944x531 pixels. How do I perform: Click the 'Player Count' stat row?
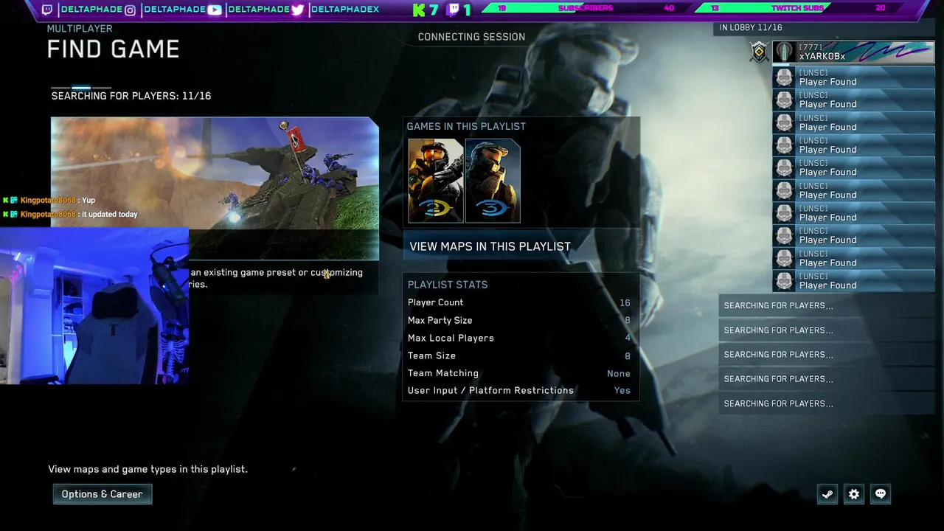tap(519, 302)
